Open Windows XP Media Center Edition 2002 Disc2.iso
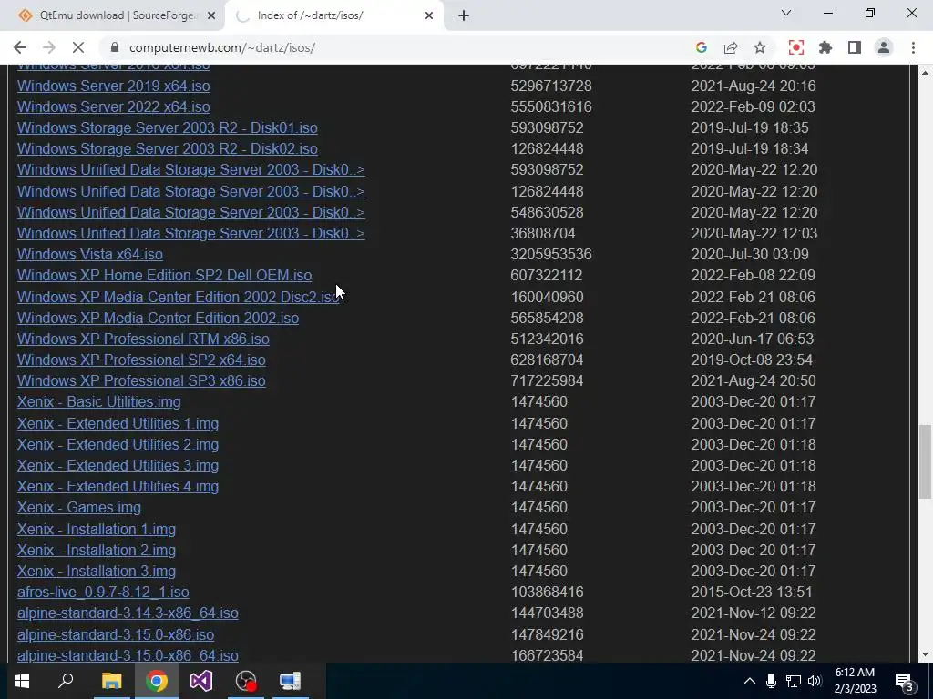Viewport: 933px width, 699px height. (178, 297)
